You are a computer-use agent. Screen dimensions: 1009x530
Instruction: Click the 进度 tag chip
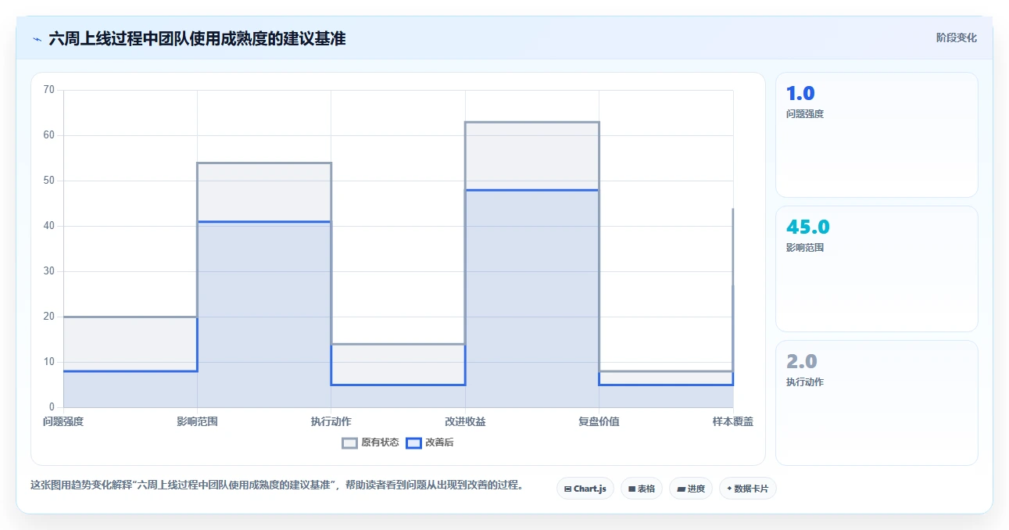coord(691,489)
